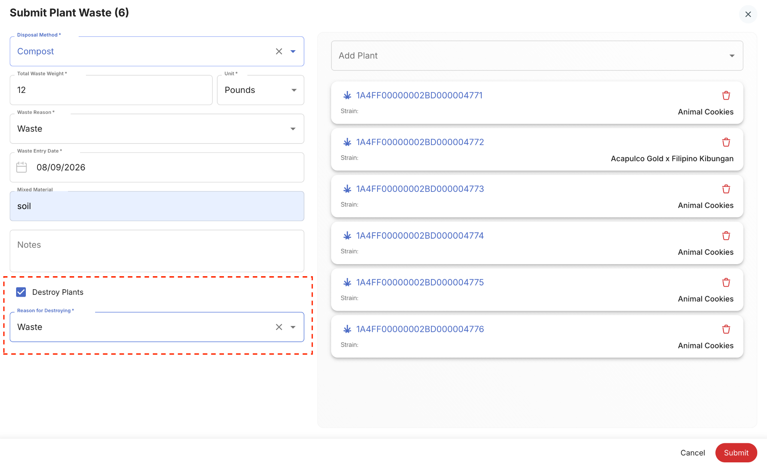Image resolution: width=767 pixels, height=465 pixels.
Task: Focus the Total Waste Weight field
Action: click(x=111, y=90)
